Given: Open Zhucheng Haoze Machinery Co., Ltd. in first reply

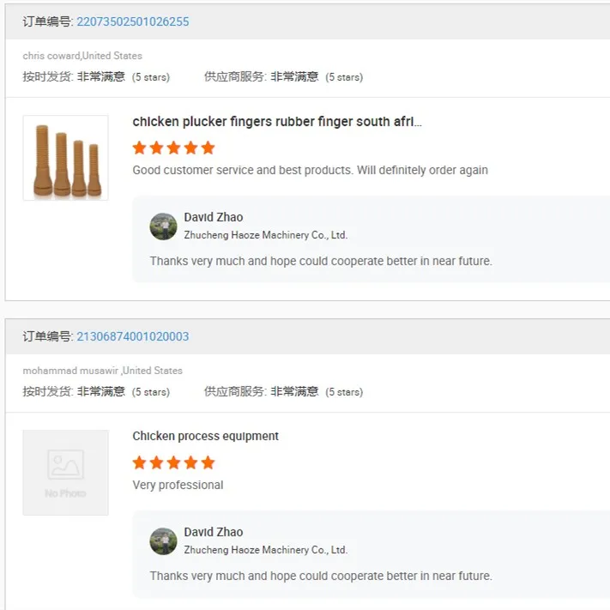Looking at the screenshot, I should (x=265, y=234).
